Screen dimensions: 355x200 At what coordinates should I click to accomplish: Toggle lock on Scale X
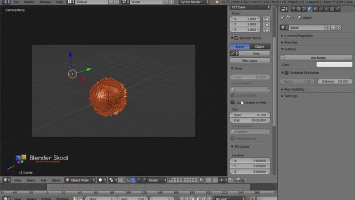pyautogui.click(x=266, y=19)
